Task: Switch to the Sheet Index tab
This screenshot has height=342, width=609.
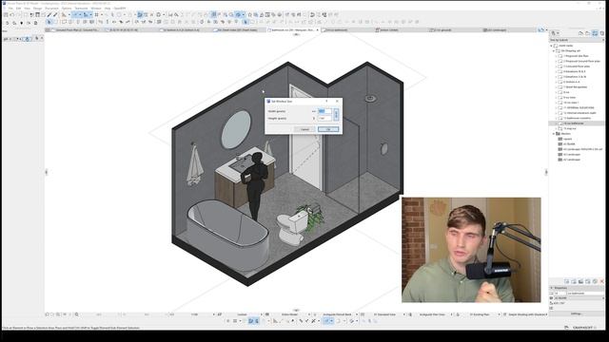Action: coord(237,29)
